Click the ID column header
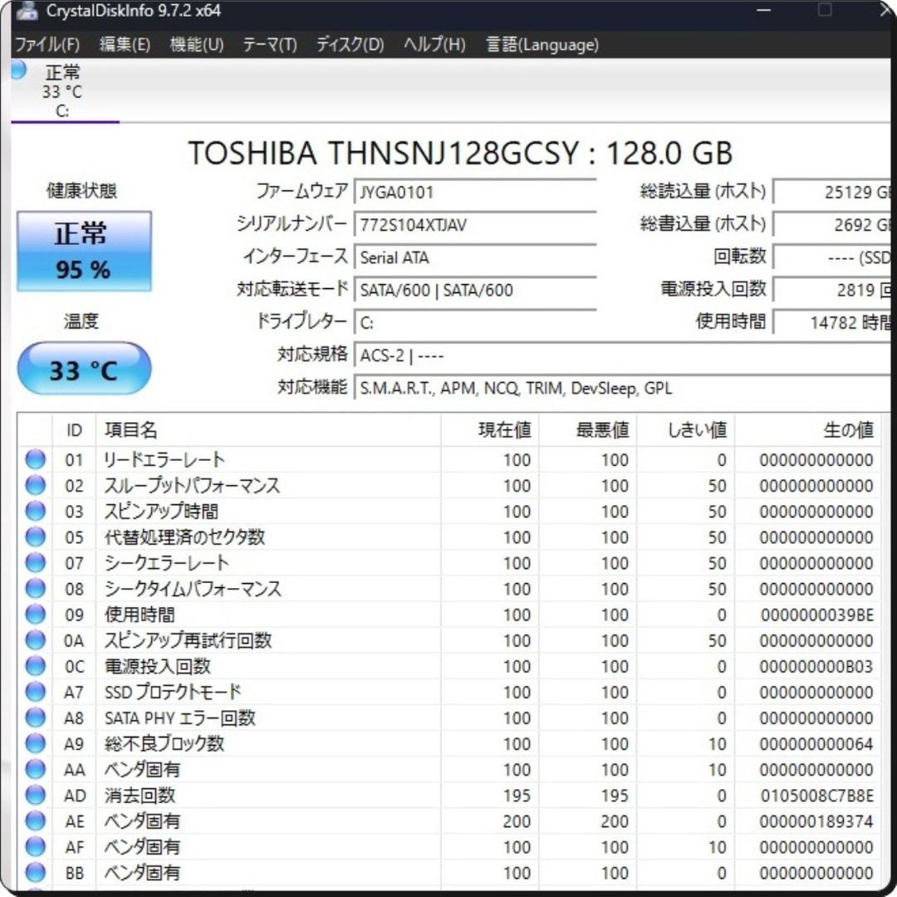This screenshot has width=897, height=897. coord(75,429)
